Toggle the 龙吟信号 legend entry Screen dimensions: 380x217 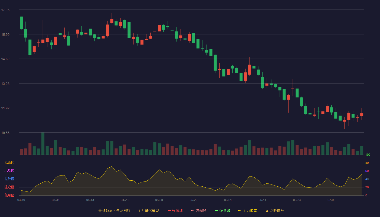coord(275,210)
